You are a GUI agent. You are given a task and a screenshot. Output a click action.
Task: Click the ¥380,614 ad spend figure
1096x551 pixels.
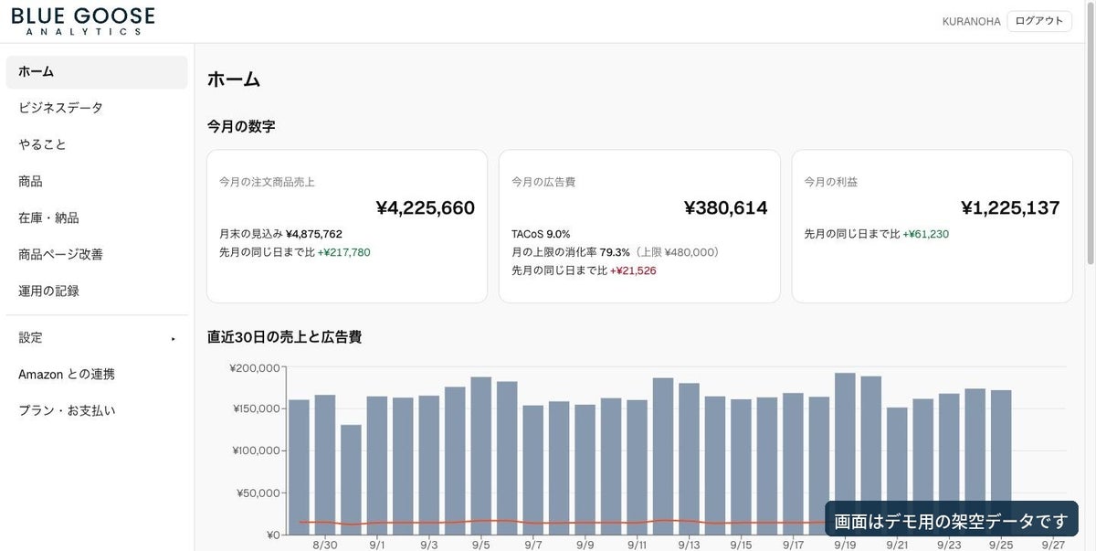click(726, 207)
